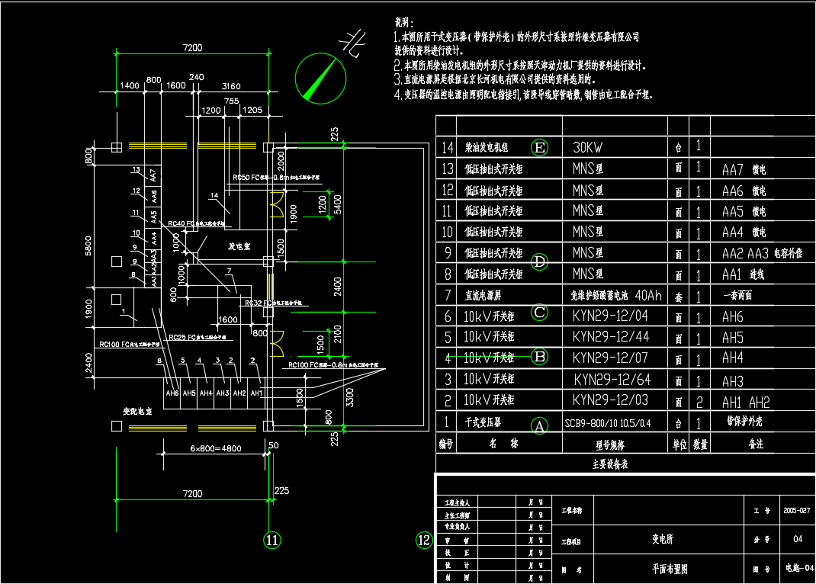Click the '电施-04' drawing number
Screen dimensions: 816x584
(800, 567)
